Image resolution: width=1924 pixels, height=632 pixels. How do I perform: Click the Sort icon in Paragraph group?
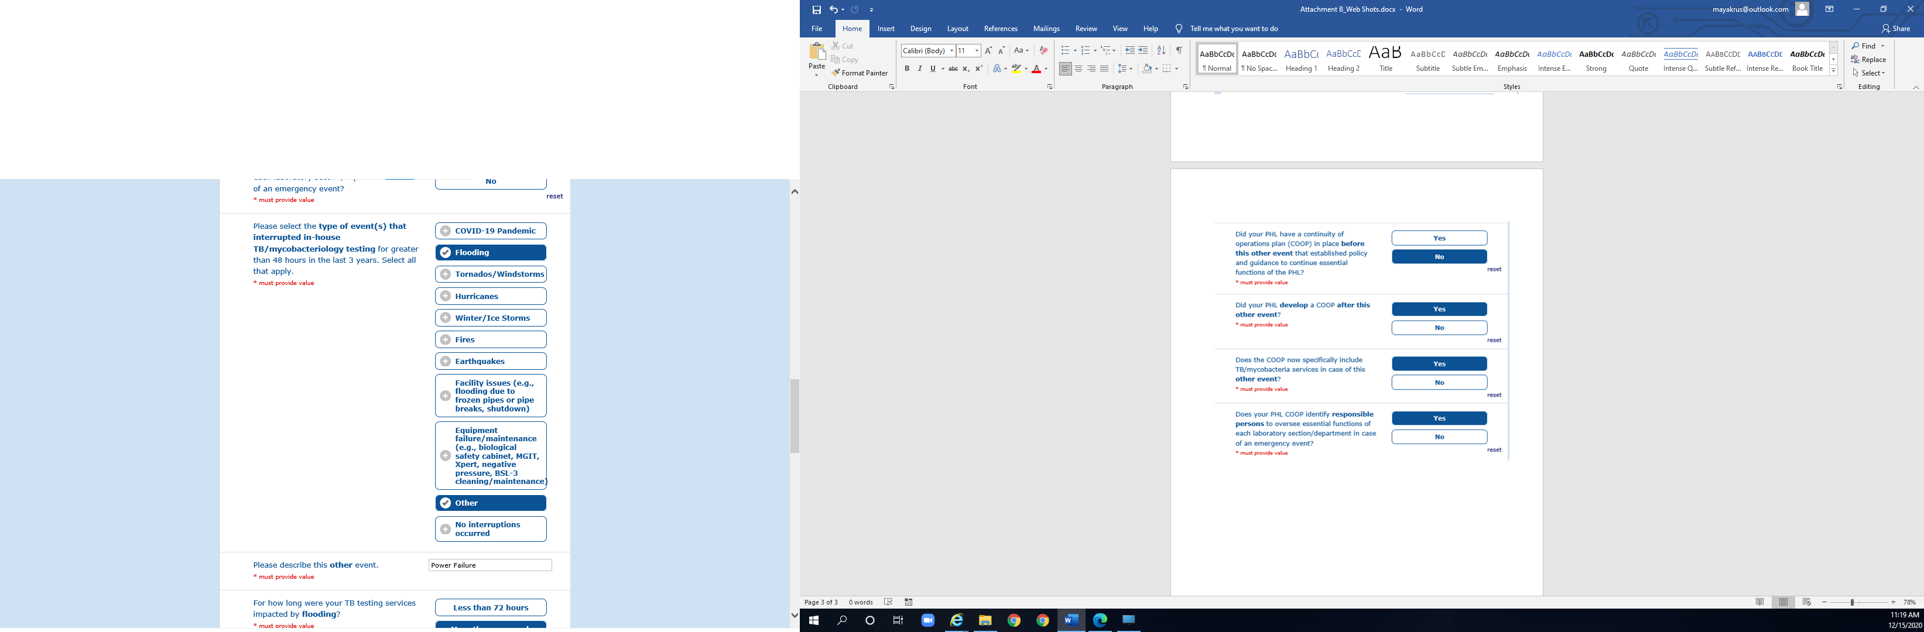tap(1160, 51)
